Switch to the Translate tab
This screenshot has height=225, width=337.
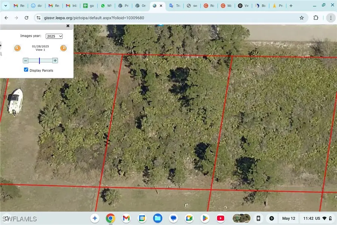pos(174,5)
